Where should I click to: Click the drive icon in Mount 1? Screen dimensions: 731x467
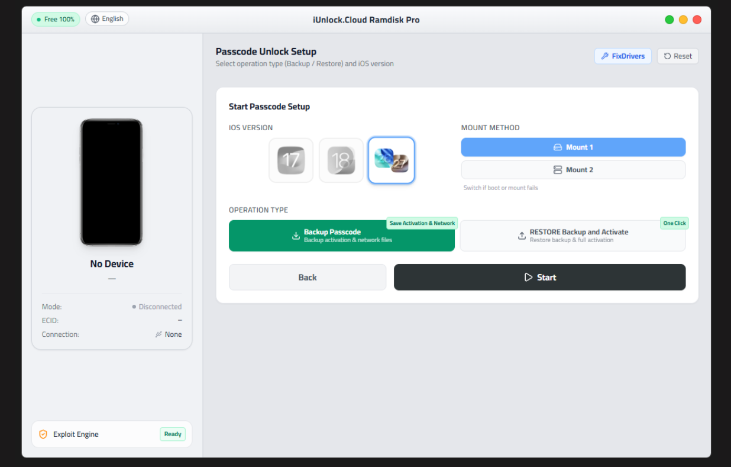click(x=557, y=147)
